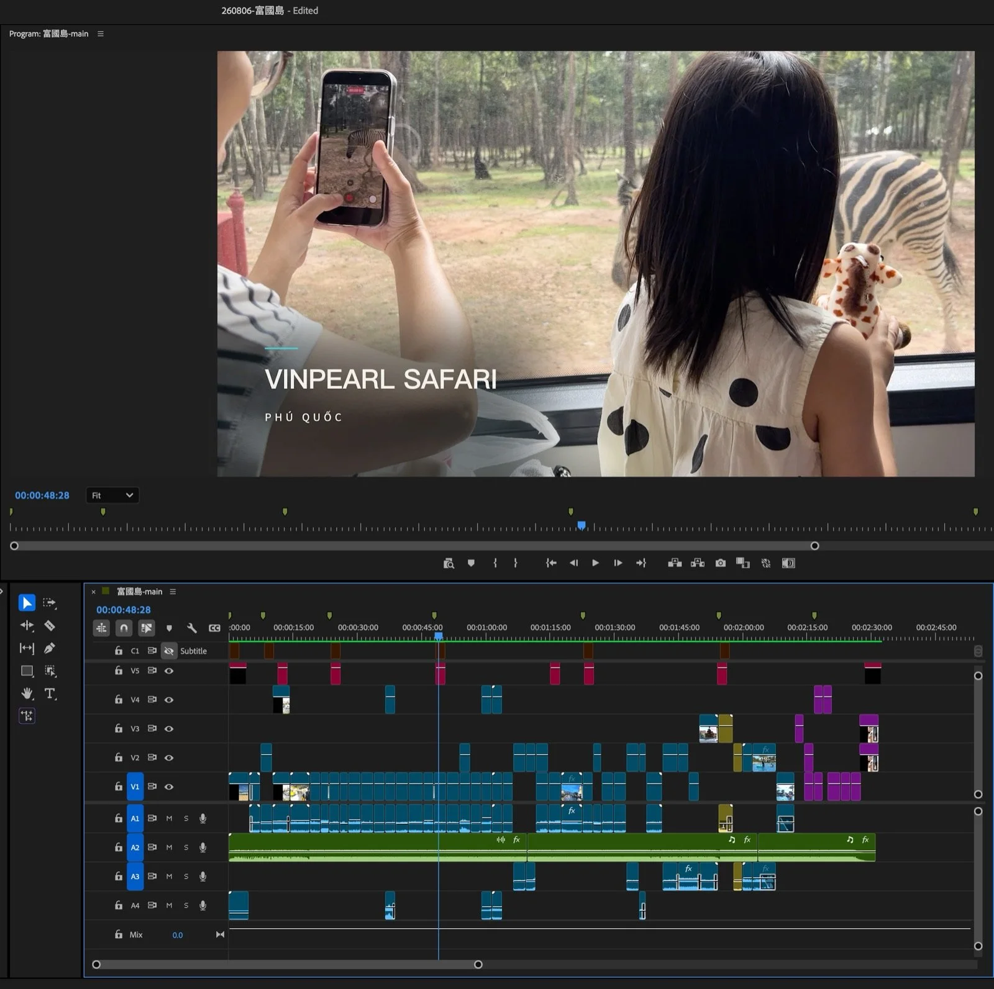Image resolution: width=994 pixels, height=989 pixels.
Task: Select the Pen tool
Action: pyautogui.click(x=50, y=648)
